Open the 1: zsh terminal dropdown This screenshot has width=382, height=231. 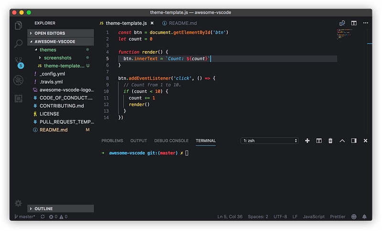[270, 141]
